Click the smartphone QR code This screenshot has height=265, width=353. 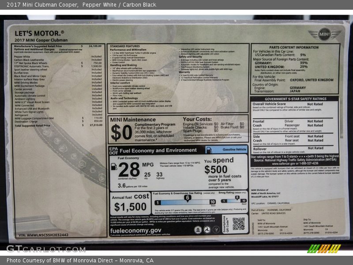[x=238, y=224]
